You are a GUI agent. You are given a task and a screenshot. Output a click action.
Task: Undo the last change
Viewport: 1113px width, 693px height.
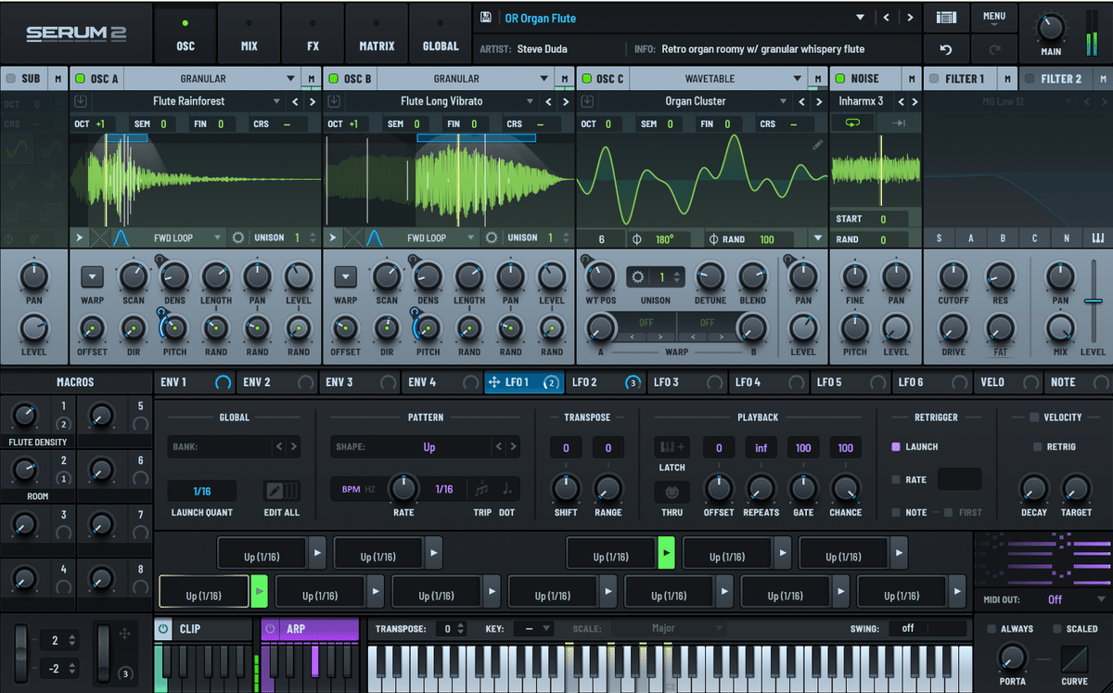tap(946, 49)
